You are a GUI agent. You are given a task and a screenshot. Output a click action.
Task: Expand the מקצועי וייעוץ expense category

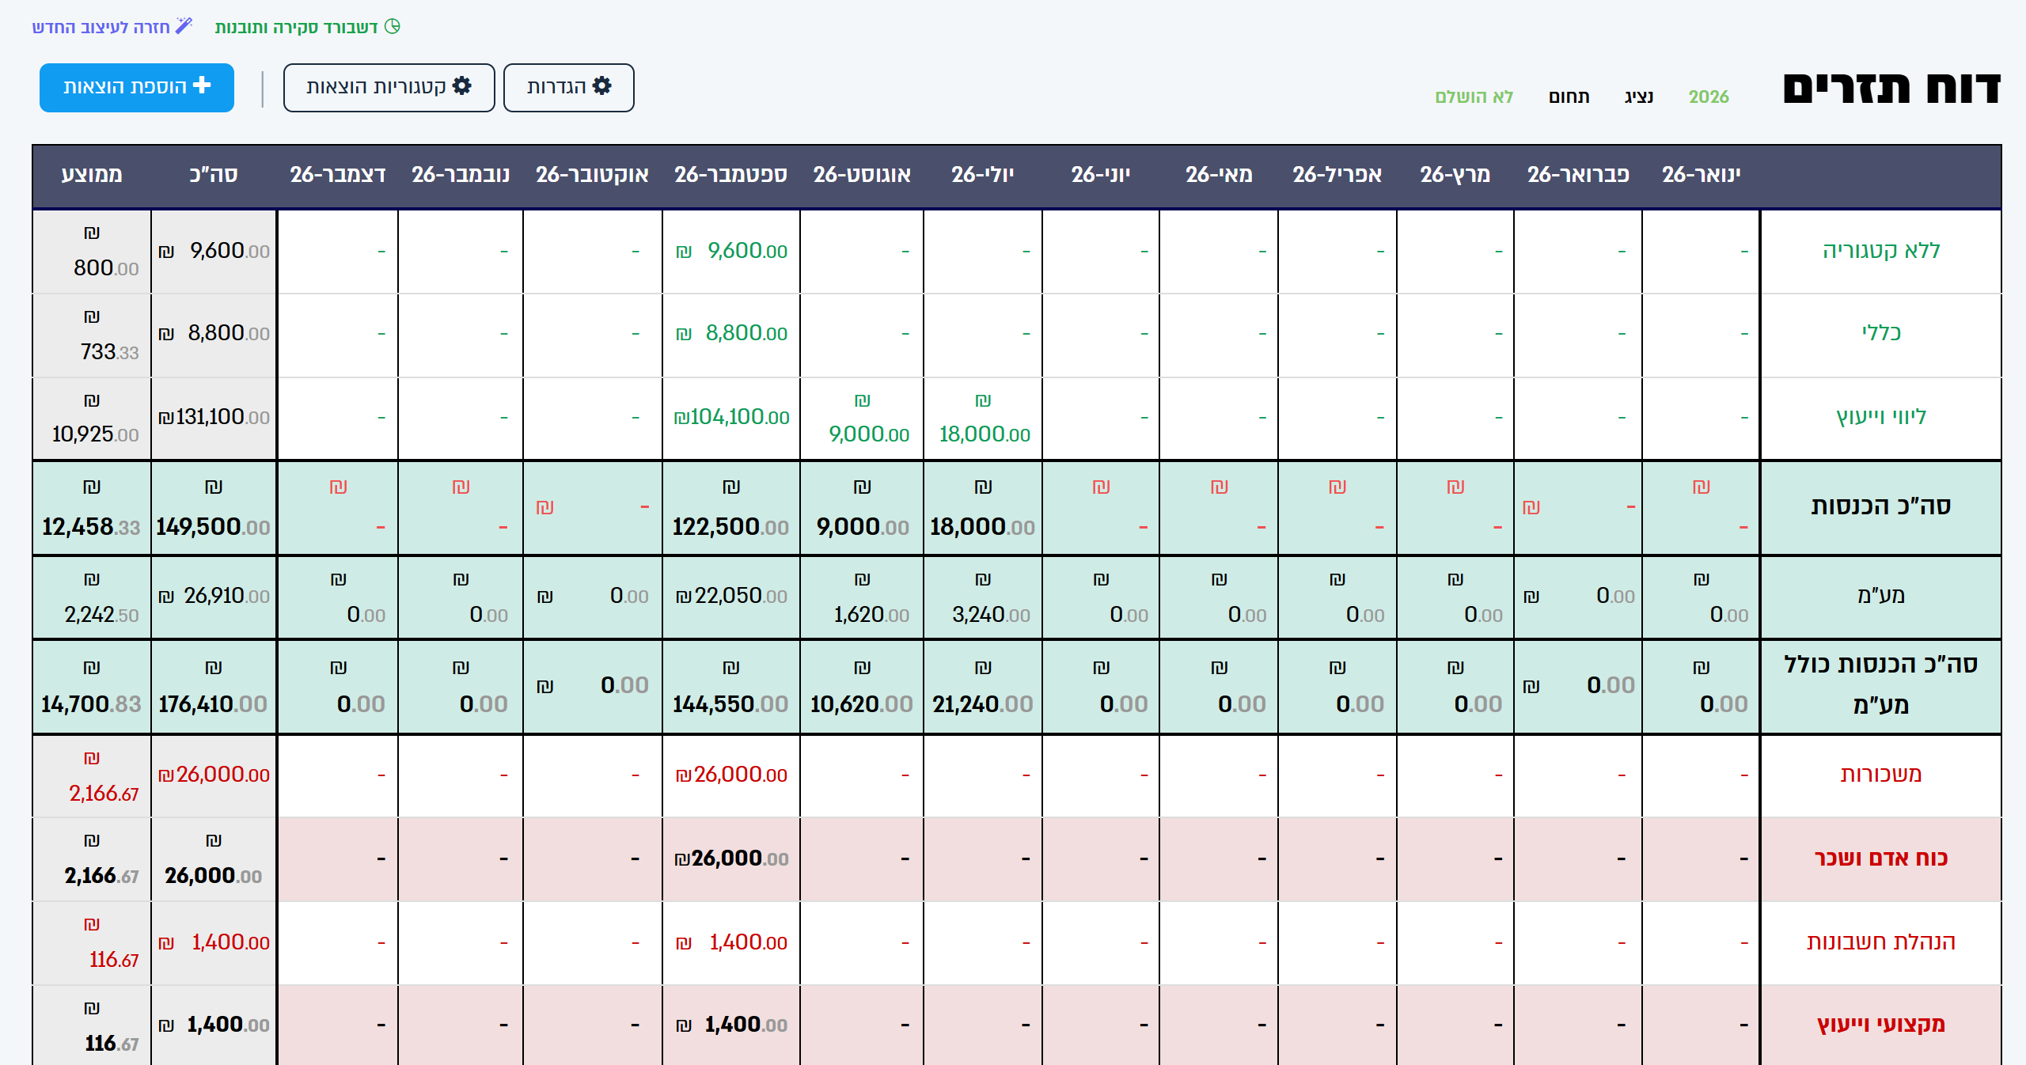[1881, 1025]
